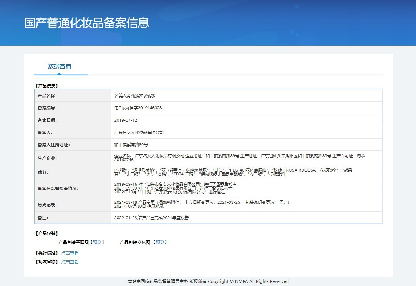This screenshot has height=286, width=416.
Task: Open 产品包装立体图 预览 link
Action: [x=160, y=242]
